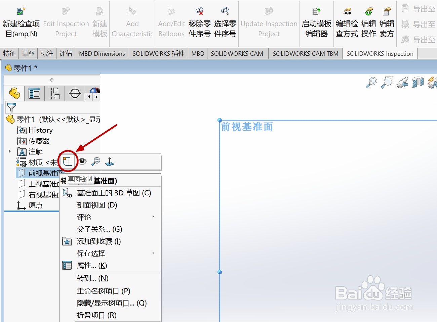Click Zoom to Fit icon in viewport toolbar
The width and height of the screenshot is (437, 322).
pyautogui.click(x=371, y=82)
